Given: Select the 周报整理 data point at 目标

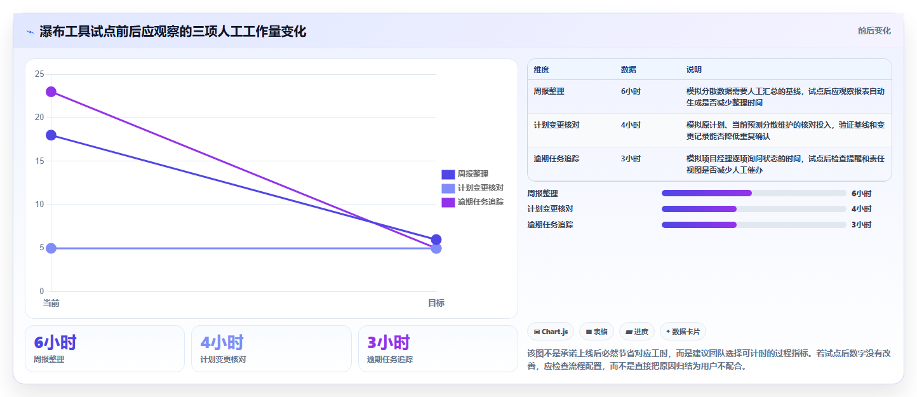Looking at the screenshot, I should 436,239.
